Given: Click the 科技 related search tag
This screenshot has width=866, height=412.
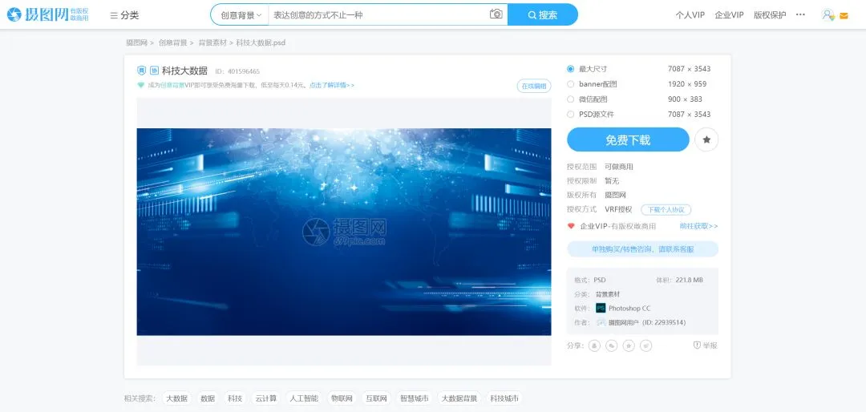Looking at the screenshot, I should tap(235, 398).
